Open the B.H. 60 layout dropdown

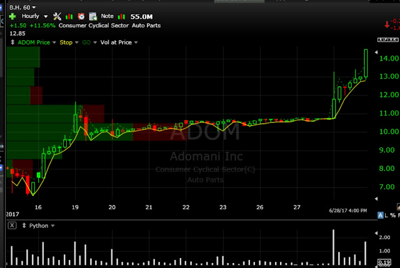[34, 7]
